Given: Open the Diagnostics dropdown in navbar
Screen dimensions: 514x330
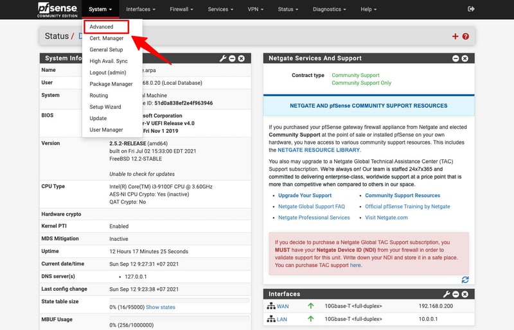Looking at the screenshot, I should coord(330,9).
